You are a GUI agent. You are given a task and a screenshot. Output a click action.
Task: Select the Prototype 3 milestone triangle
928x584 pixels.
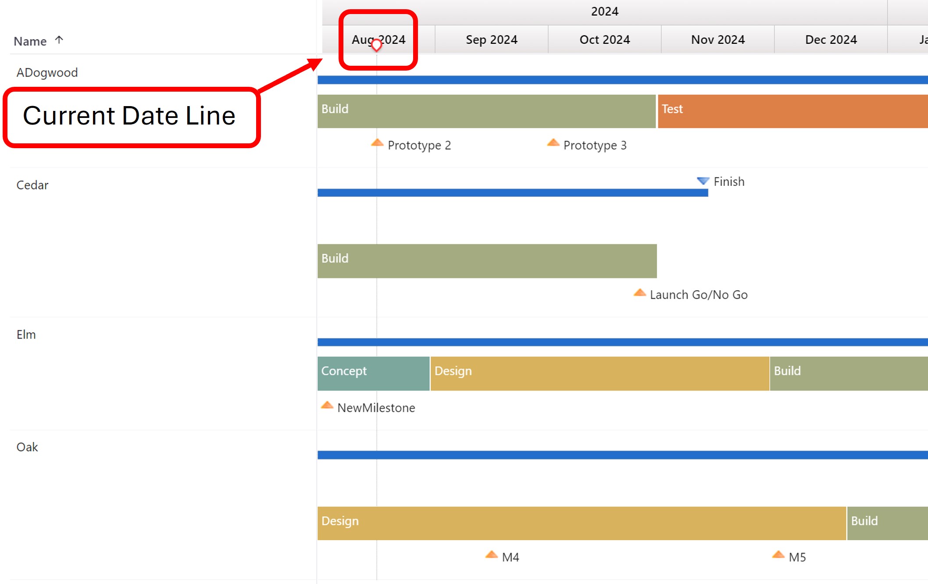553,142
